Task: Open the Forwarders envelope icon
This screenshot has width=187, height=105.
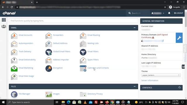Action: (x=49, y=36)
